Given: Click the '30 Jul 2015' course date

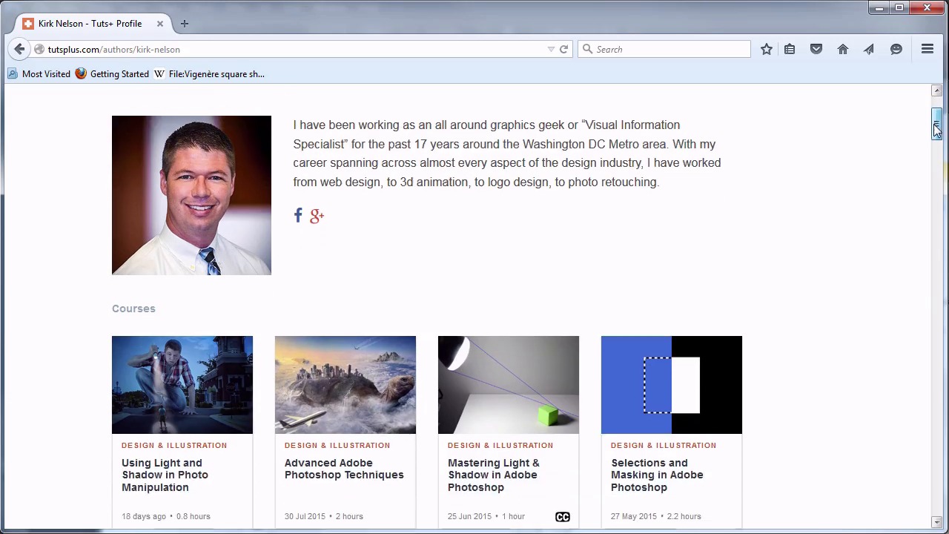Looking at the screenshot, I should click(x=305, y=516).
